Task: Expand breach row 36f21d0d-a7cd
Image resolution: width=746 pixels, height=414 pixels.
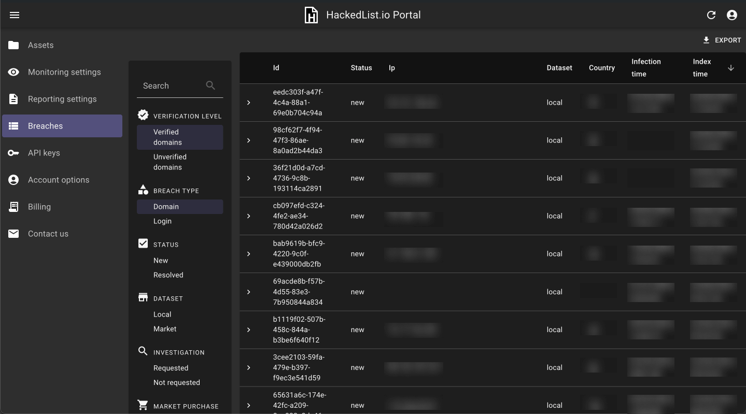Action: pyautogui.click(x=249, y=178)
